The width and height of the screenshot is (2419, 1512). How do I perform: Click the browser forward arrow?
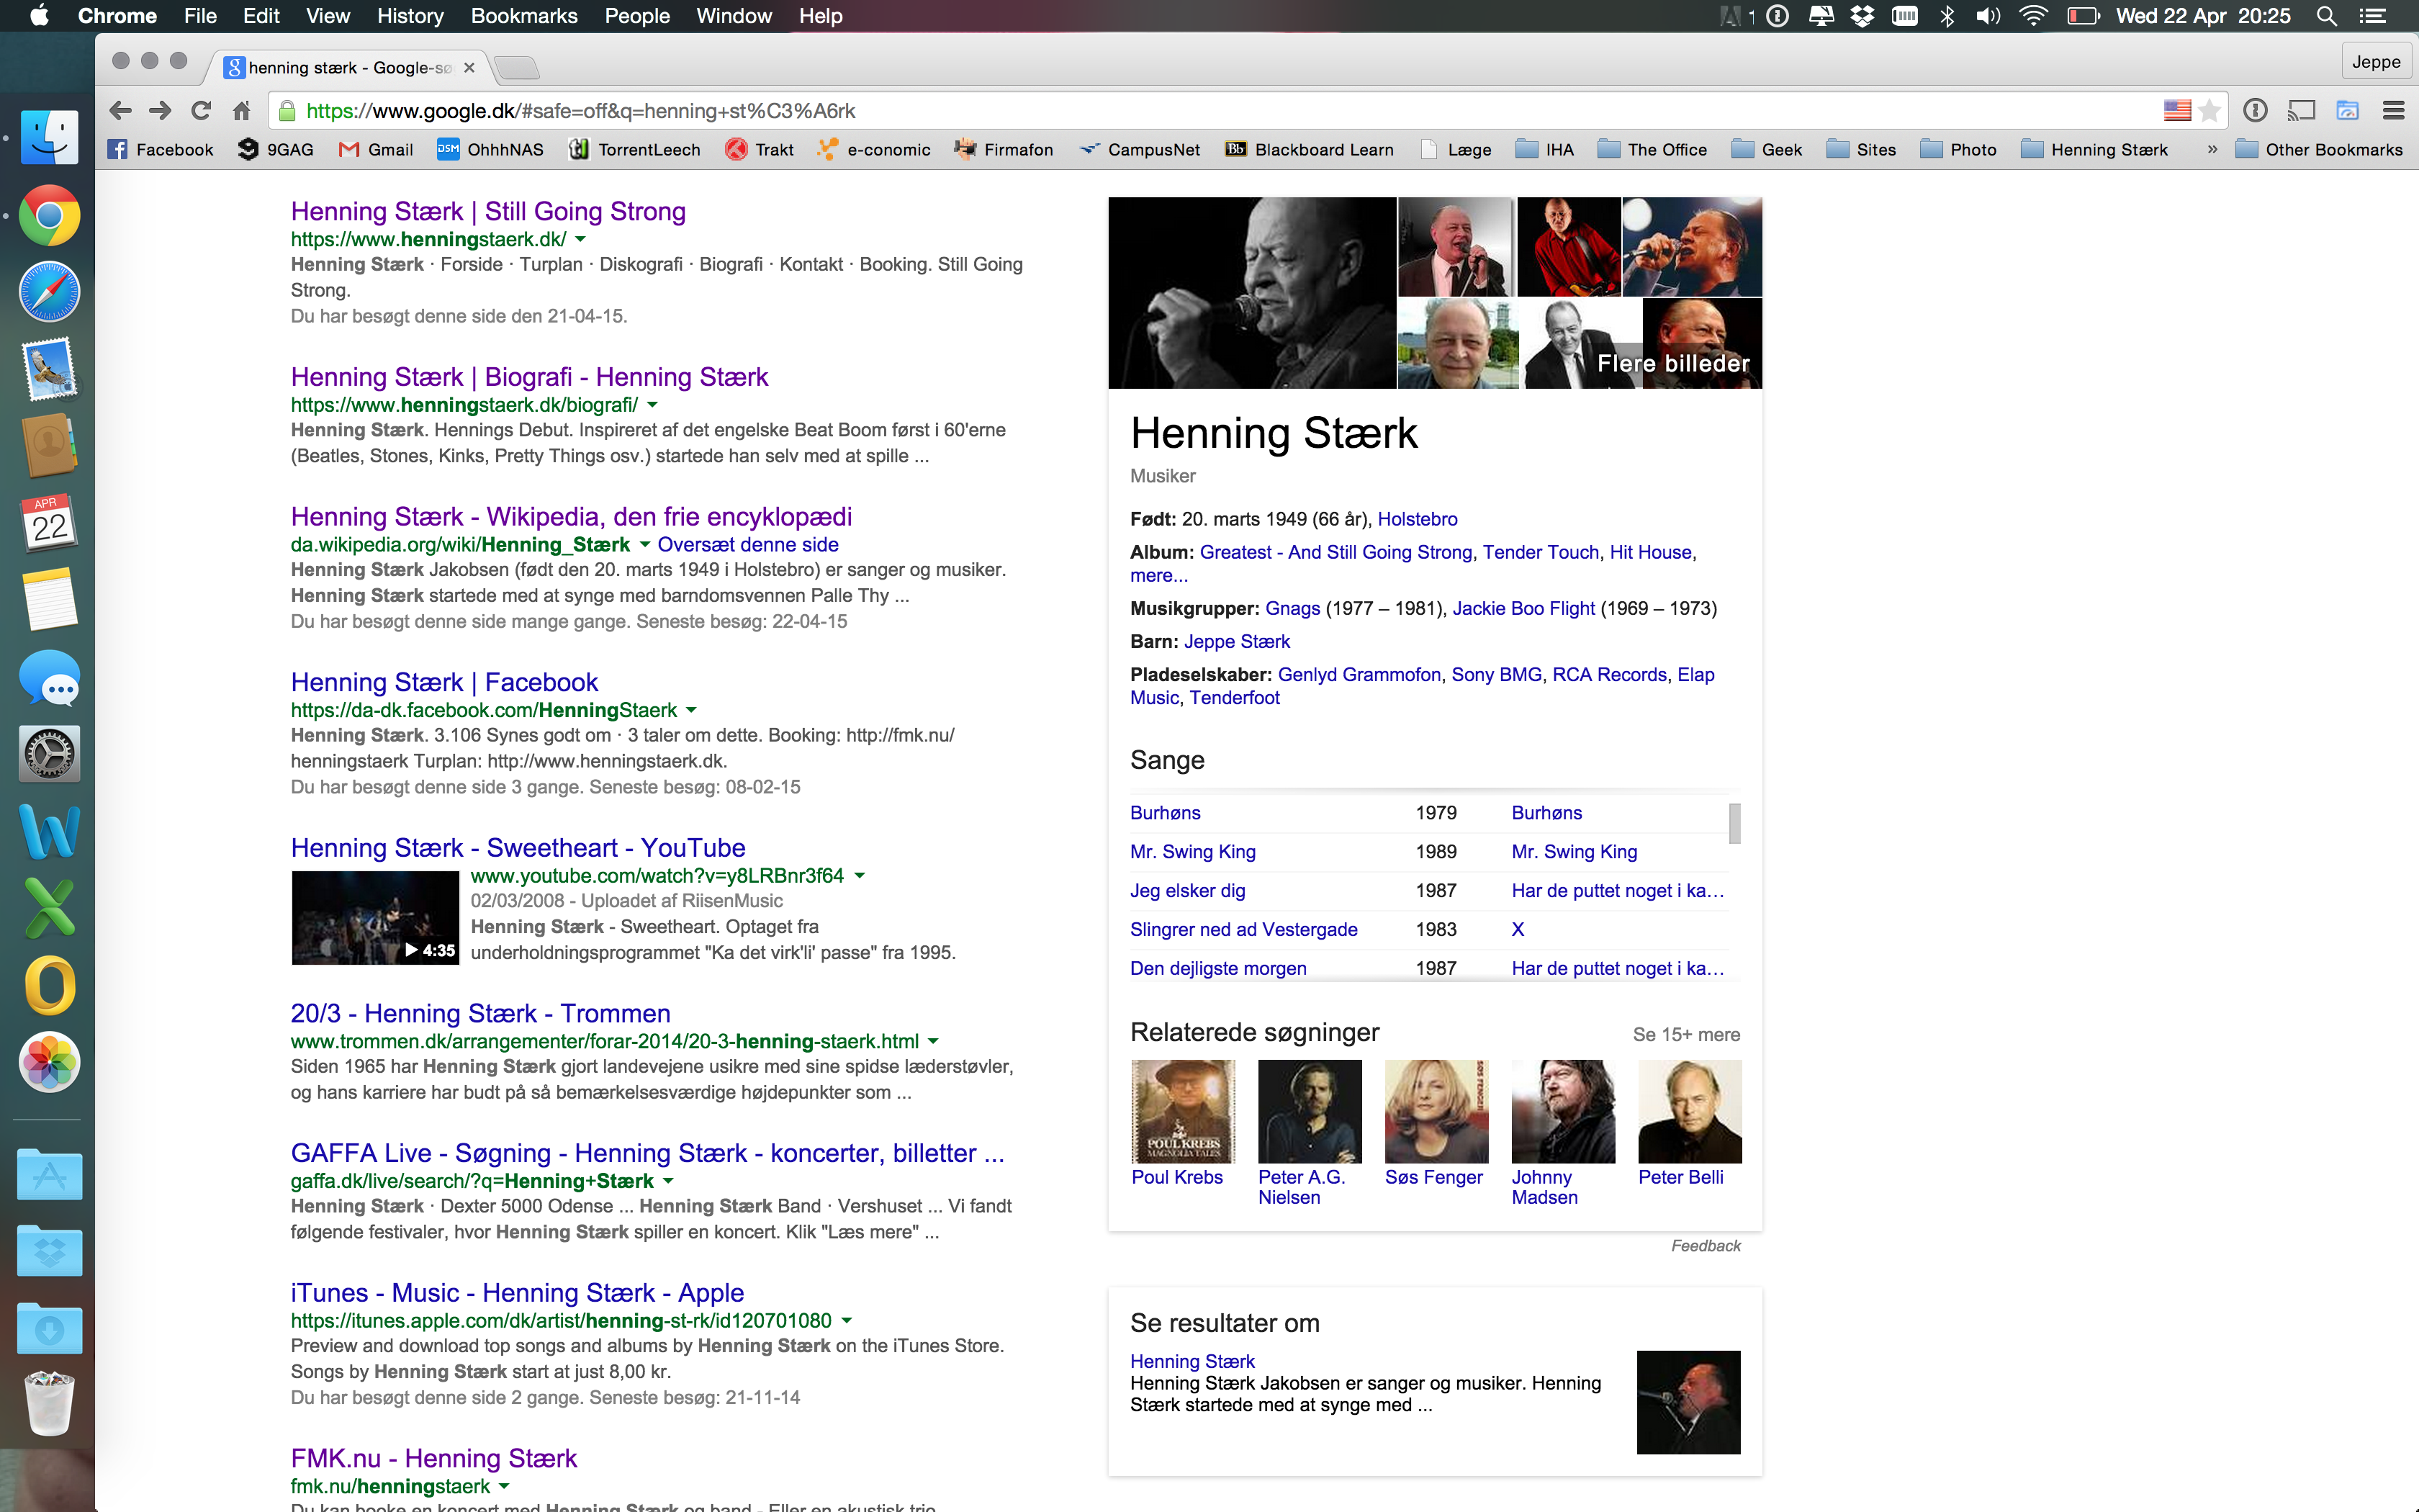(160, 110)
